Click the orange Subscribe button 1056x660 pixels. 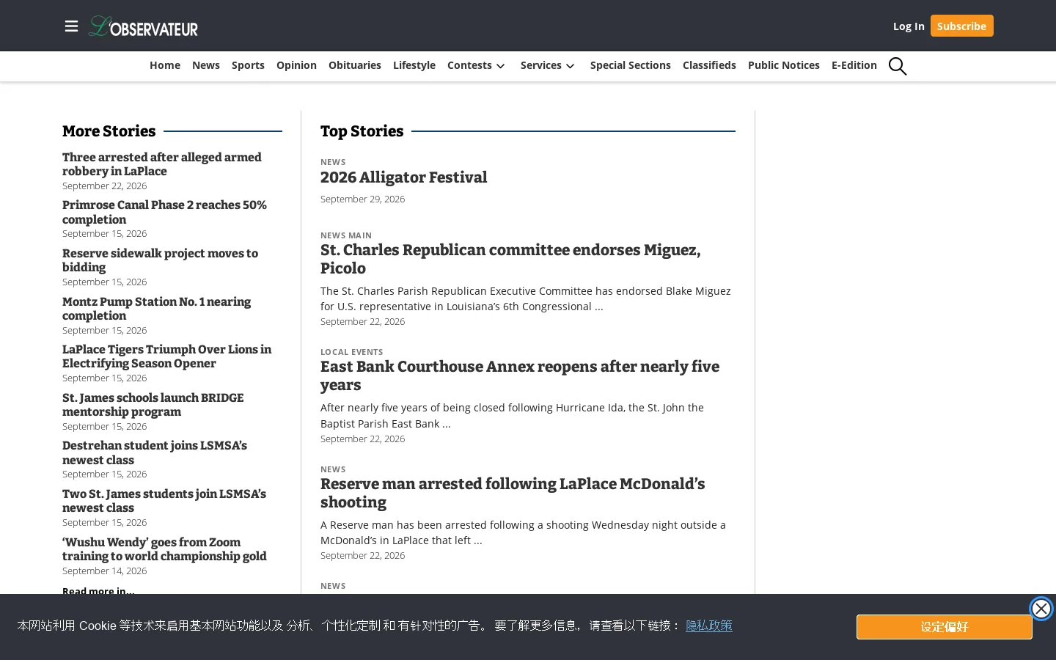pyautogui.click(x=961, y=26)
